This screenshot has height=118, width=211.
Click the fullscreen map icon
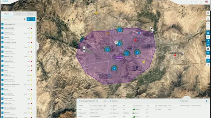point(208,13)
